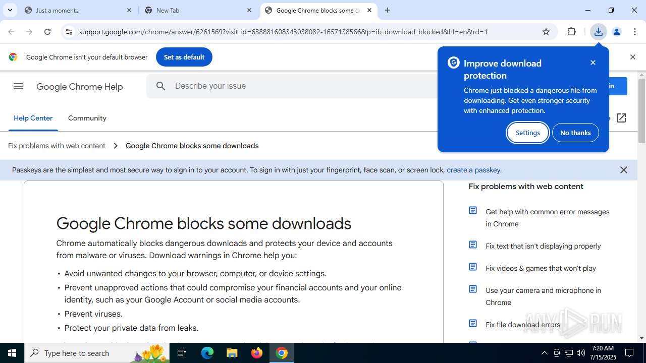Open the taskbar clock showing 7:20 AM
The image size is (646, 363).
[603, 353]
